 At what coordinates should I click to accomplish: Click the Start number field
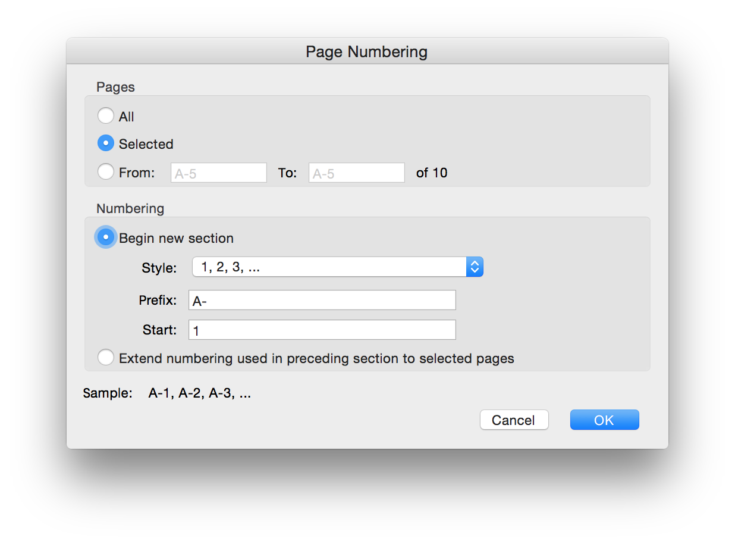[322, 330]
